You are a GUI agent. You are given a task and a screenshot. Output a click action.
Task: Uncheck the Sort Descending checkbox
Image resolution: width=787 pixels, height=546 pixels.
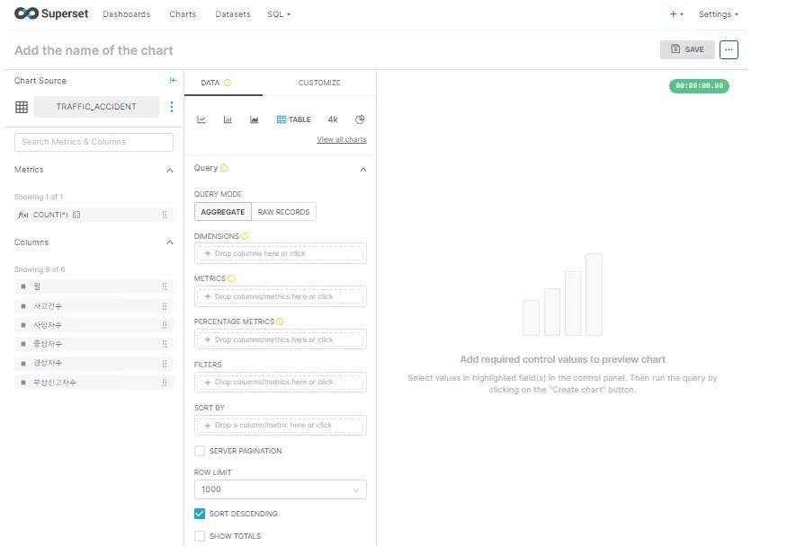pyautogui.click(x=200, y=514)
